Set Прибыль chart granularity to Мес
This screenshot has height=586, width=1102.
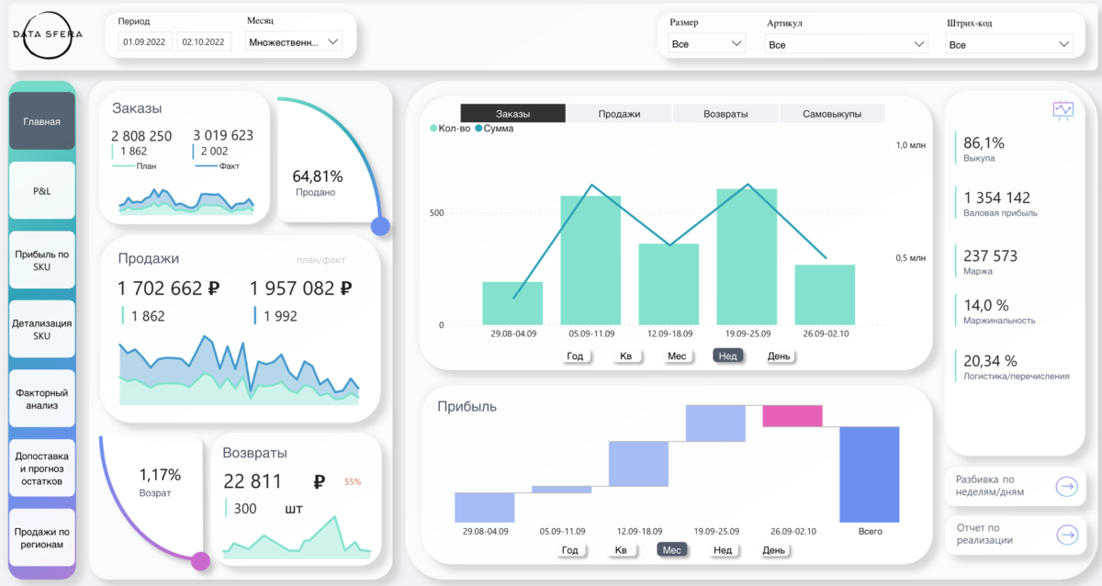(x=672, y=550)
